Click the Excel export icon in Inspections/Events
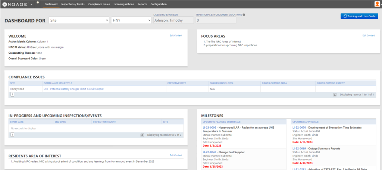Screen dimensions: 382x170 pyautogui.click(x=142, y=135)
